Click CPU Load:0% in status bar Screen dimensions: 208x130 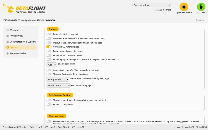pos(78,127)
